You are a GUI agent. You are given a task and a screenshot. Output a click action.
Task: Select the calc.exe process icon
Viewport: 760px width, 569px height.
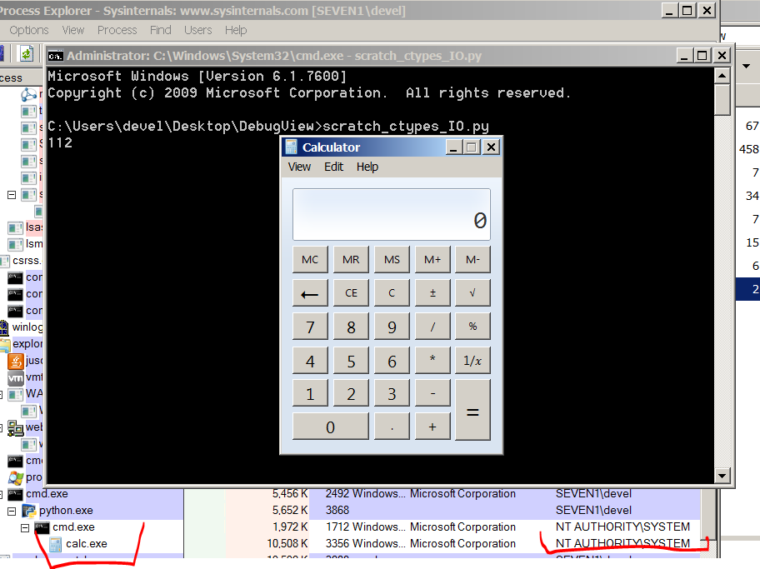(55, 544)
